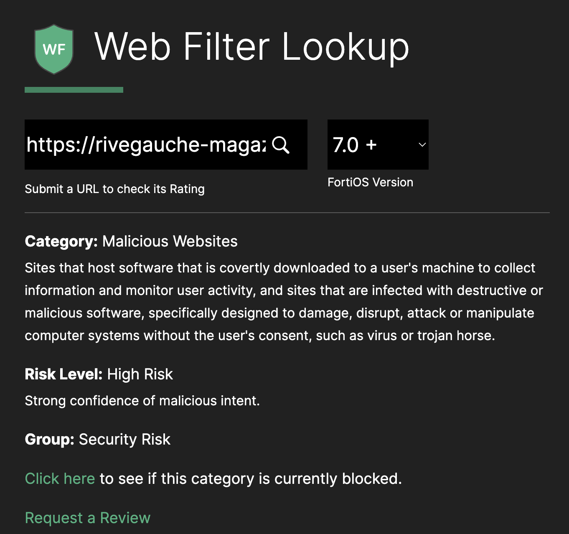Click the 'Malicious Websites' category value

point(170,241)
